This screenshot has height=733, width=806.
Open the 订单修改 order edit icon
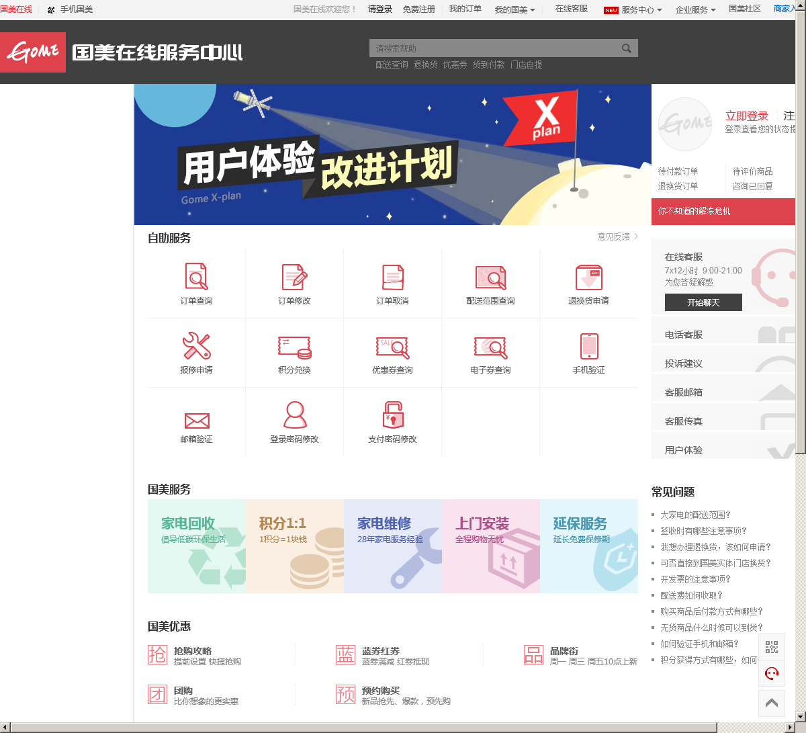tap(295, 276)
